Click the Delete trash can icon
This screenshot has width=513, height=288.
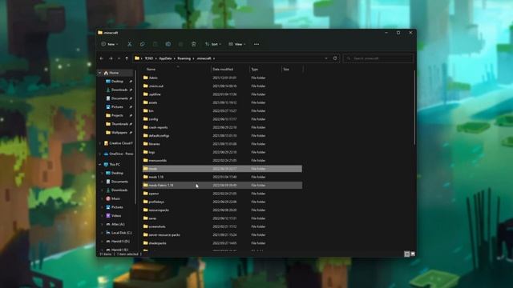click(194, 44)
